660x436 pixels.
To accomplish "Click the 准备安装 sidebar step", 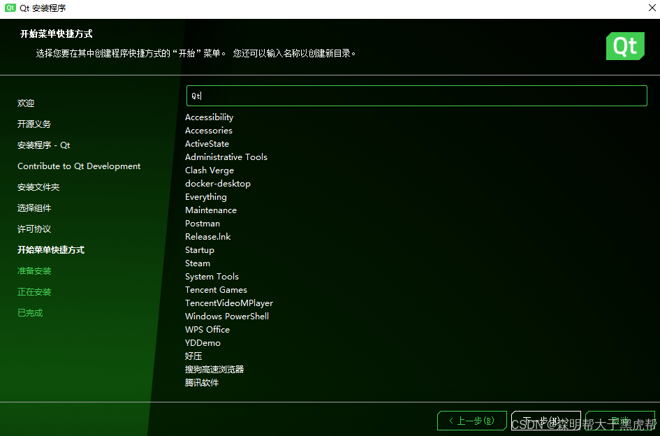I will [34, 271].
